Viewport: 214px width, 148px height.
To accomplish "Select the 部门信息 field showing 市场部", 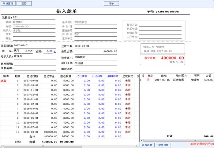I will [x=96, y=63].
